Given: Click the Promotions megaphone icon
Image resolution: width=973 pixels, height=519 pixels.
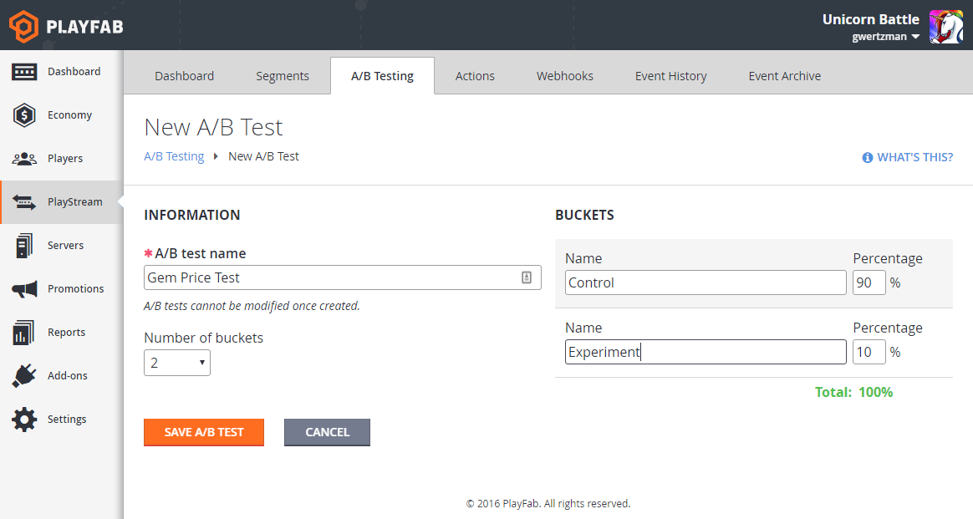Looking at the screenshot, I should pos(24,289).
